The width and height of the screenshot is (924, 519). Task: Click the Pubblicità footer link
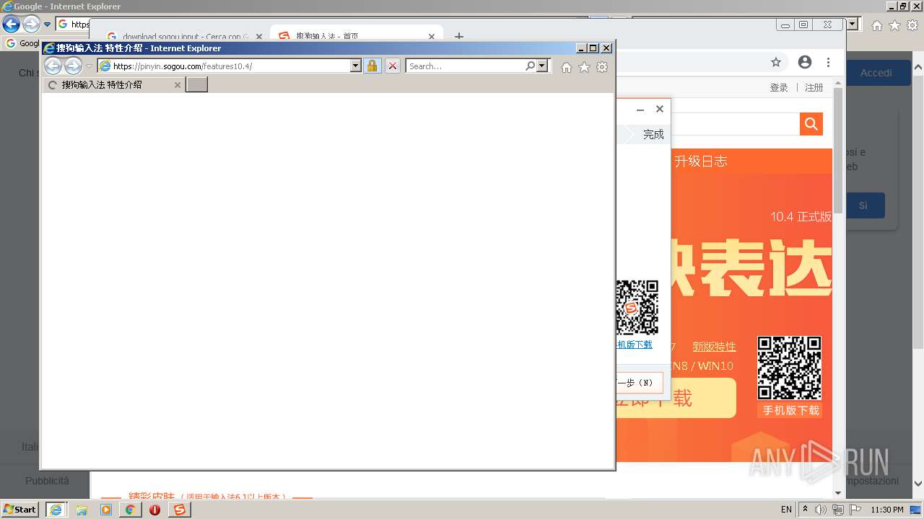pyautogui.click(x=47, y=481)
